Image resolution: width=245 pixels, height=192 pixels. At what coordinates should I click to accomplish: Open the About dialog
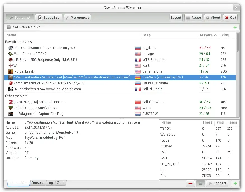click(213, 17)
